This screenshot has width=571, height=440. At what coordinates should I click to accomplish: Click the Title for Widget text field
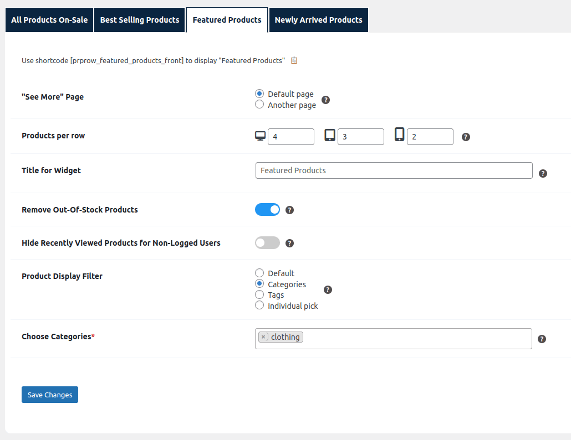394,170
